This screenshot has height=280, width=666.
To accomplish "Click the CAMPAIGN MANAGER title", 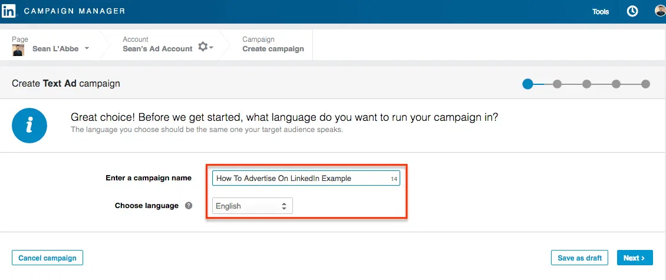I will point(75,11).
